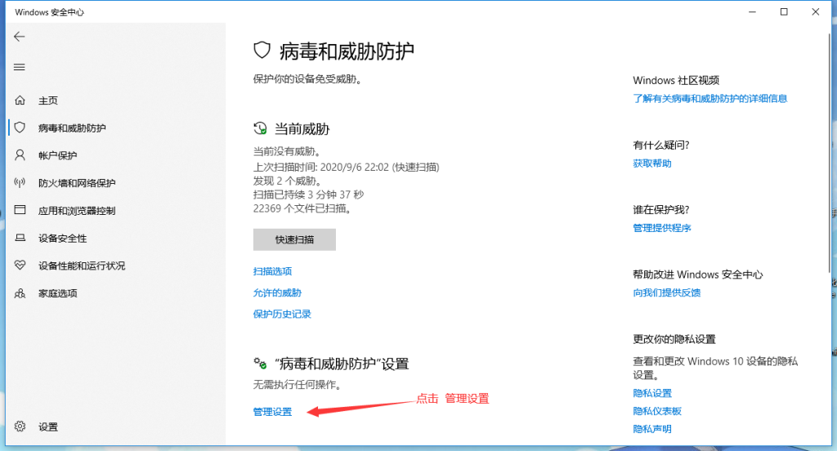Open 了解有关病毒和威胁防护的详细信息 link

[710, 98]
